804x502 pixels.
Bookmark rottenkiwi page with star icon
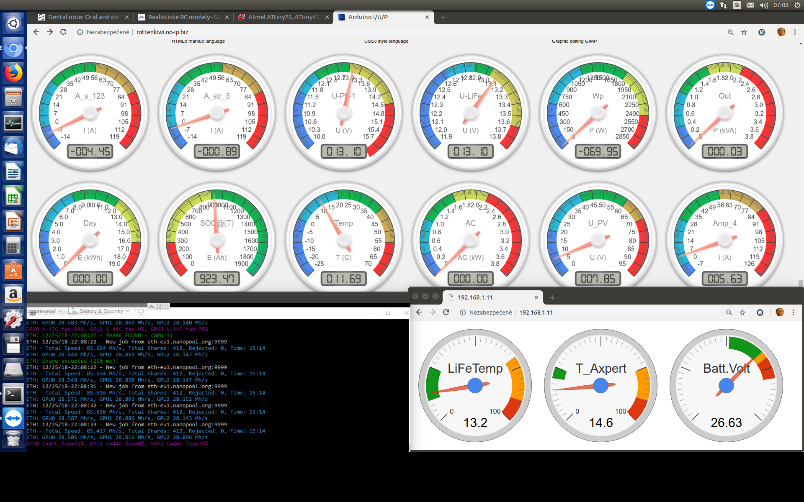pyautogui.click(x=744, y=32)
